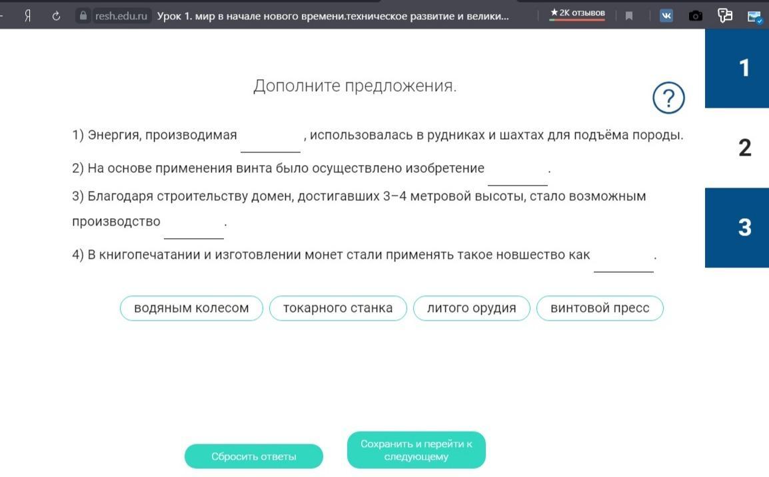769x477 pixels.
Task: Open the mail extension icon
Action: pos(754,16)
